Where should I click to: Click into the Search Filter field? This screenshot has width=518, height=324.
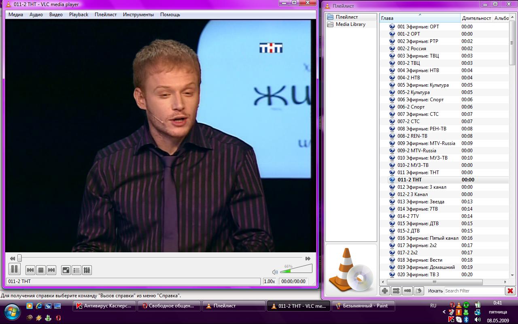coord(473,291)
